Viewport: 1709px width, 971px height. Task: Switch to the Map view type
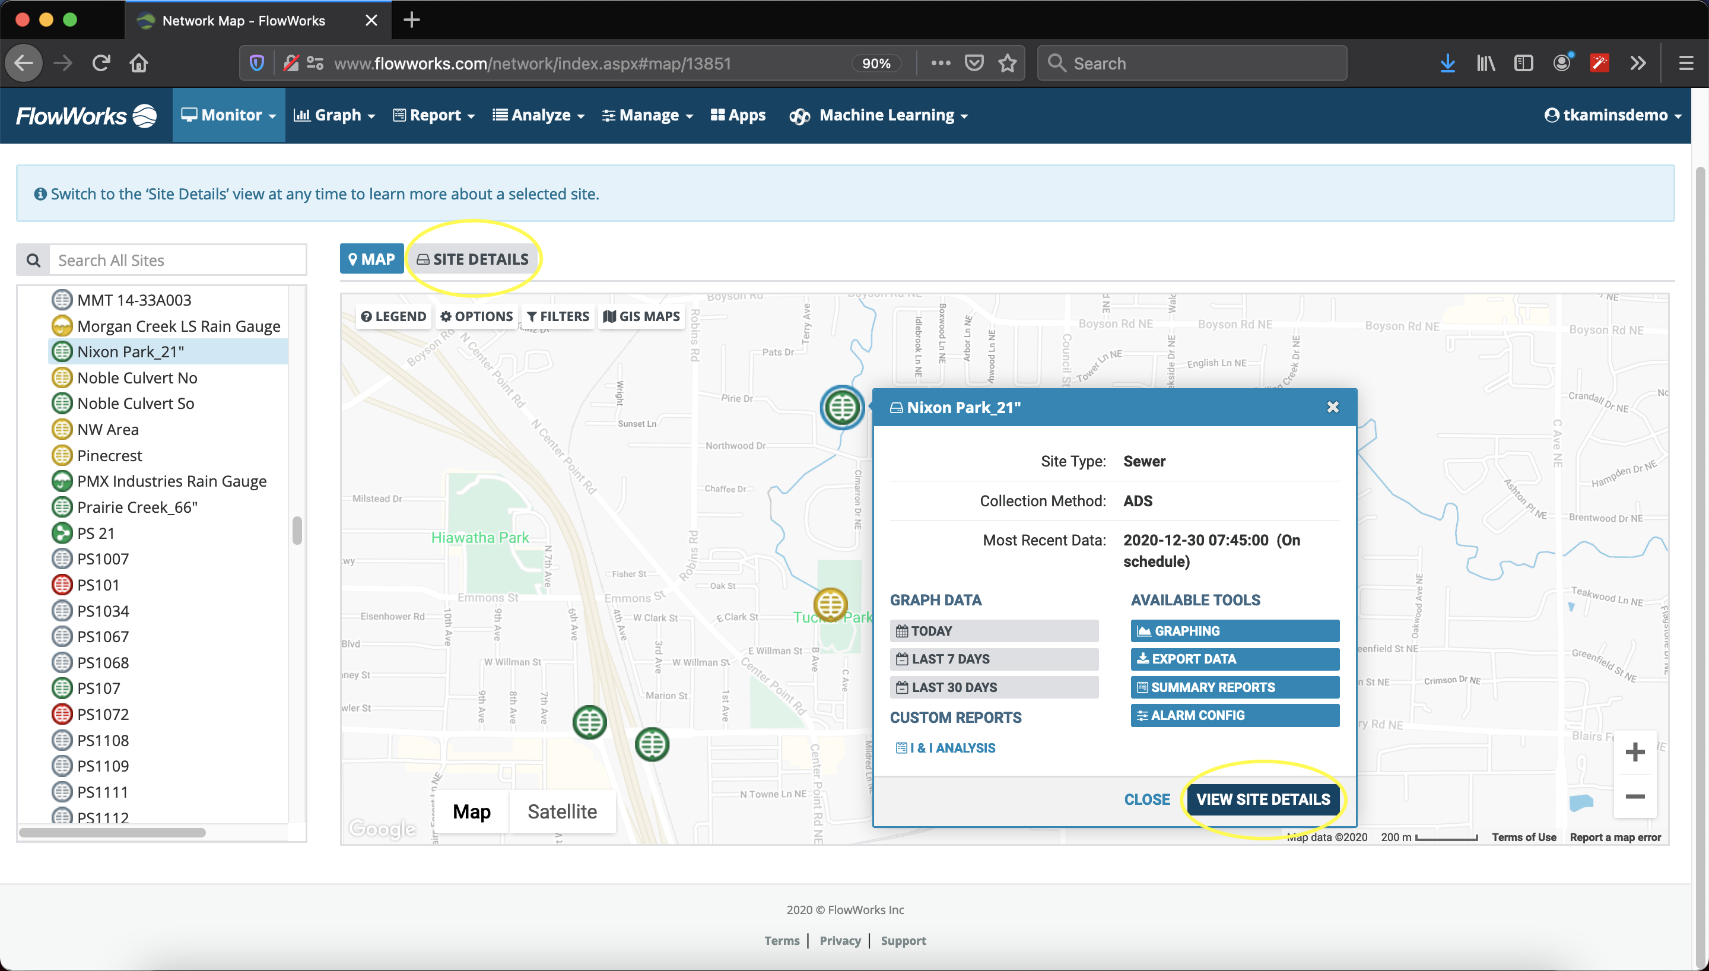(472, 811)
